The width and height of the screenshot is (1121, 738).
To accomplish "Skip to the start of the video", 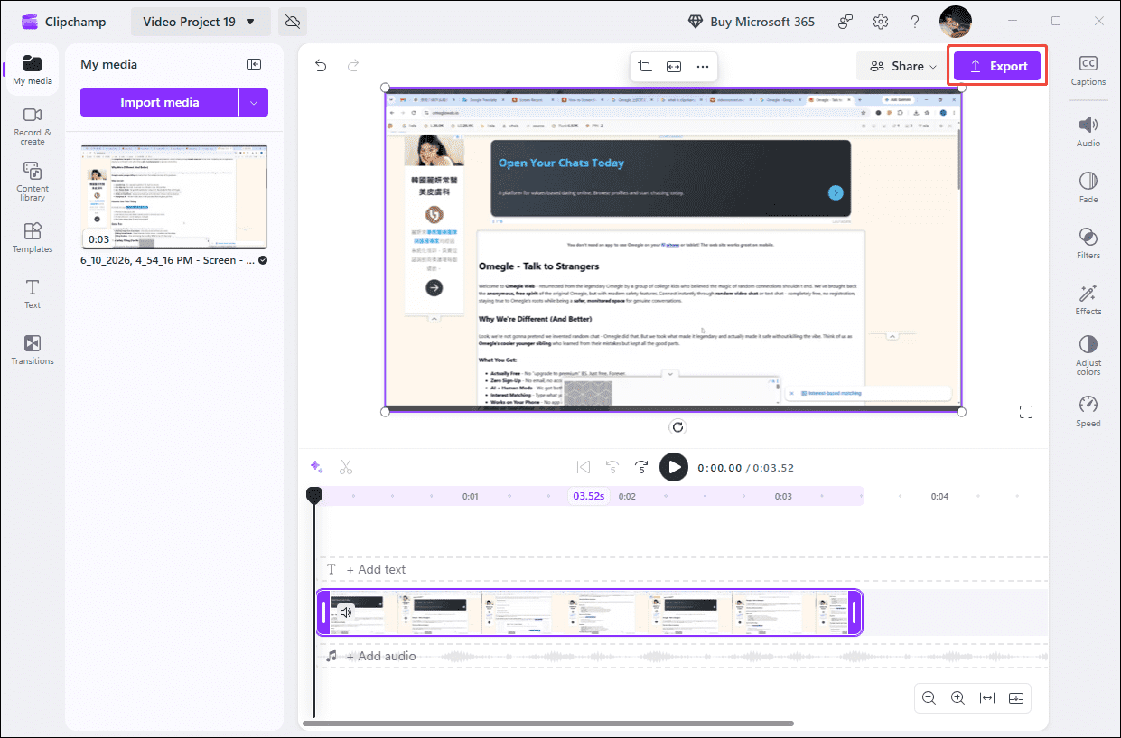I will tap(584, 467).
